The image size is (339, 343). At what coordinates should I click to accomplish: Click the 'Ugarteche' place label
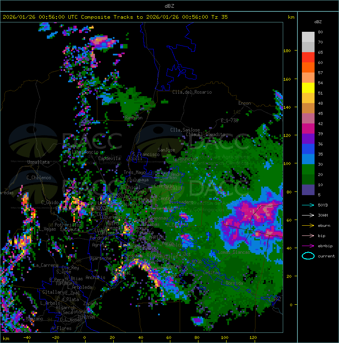point(101,259)
